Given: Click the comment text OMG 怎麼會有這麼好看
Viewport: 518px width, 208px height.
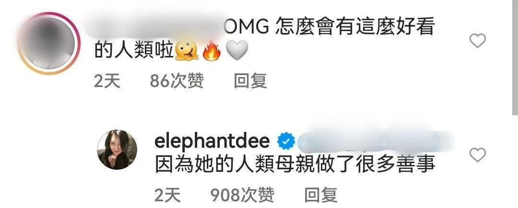Looking at the screenshot, I should click(330, 27).
